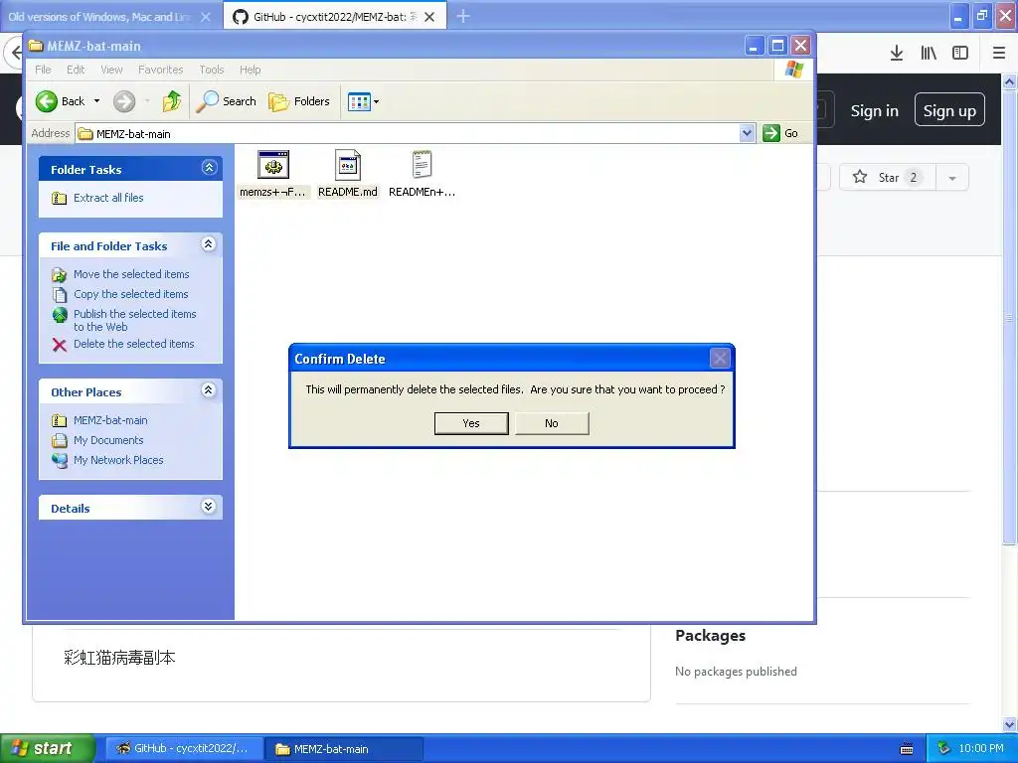Collapse the Other Places panel
Screen dimensions: 1018x763
(209, 390)
